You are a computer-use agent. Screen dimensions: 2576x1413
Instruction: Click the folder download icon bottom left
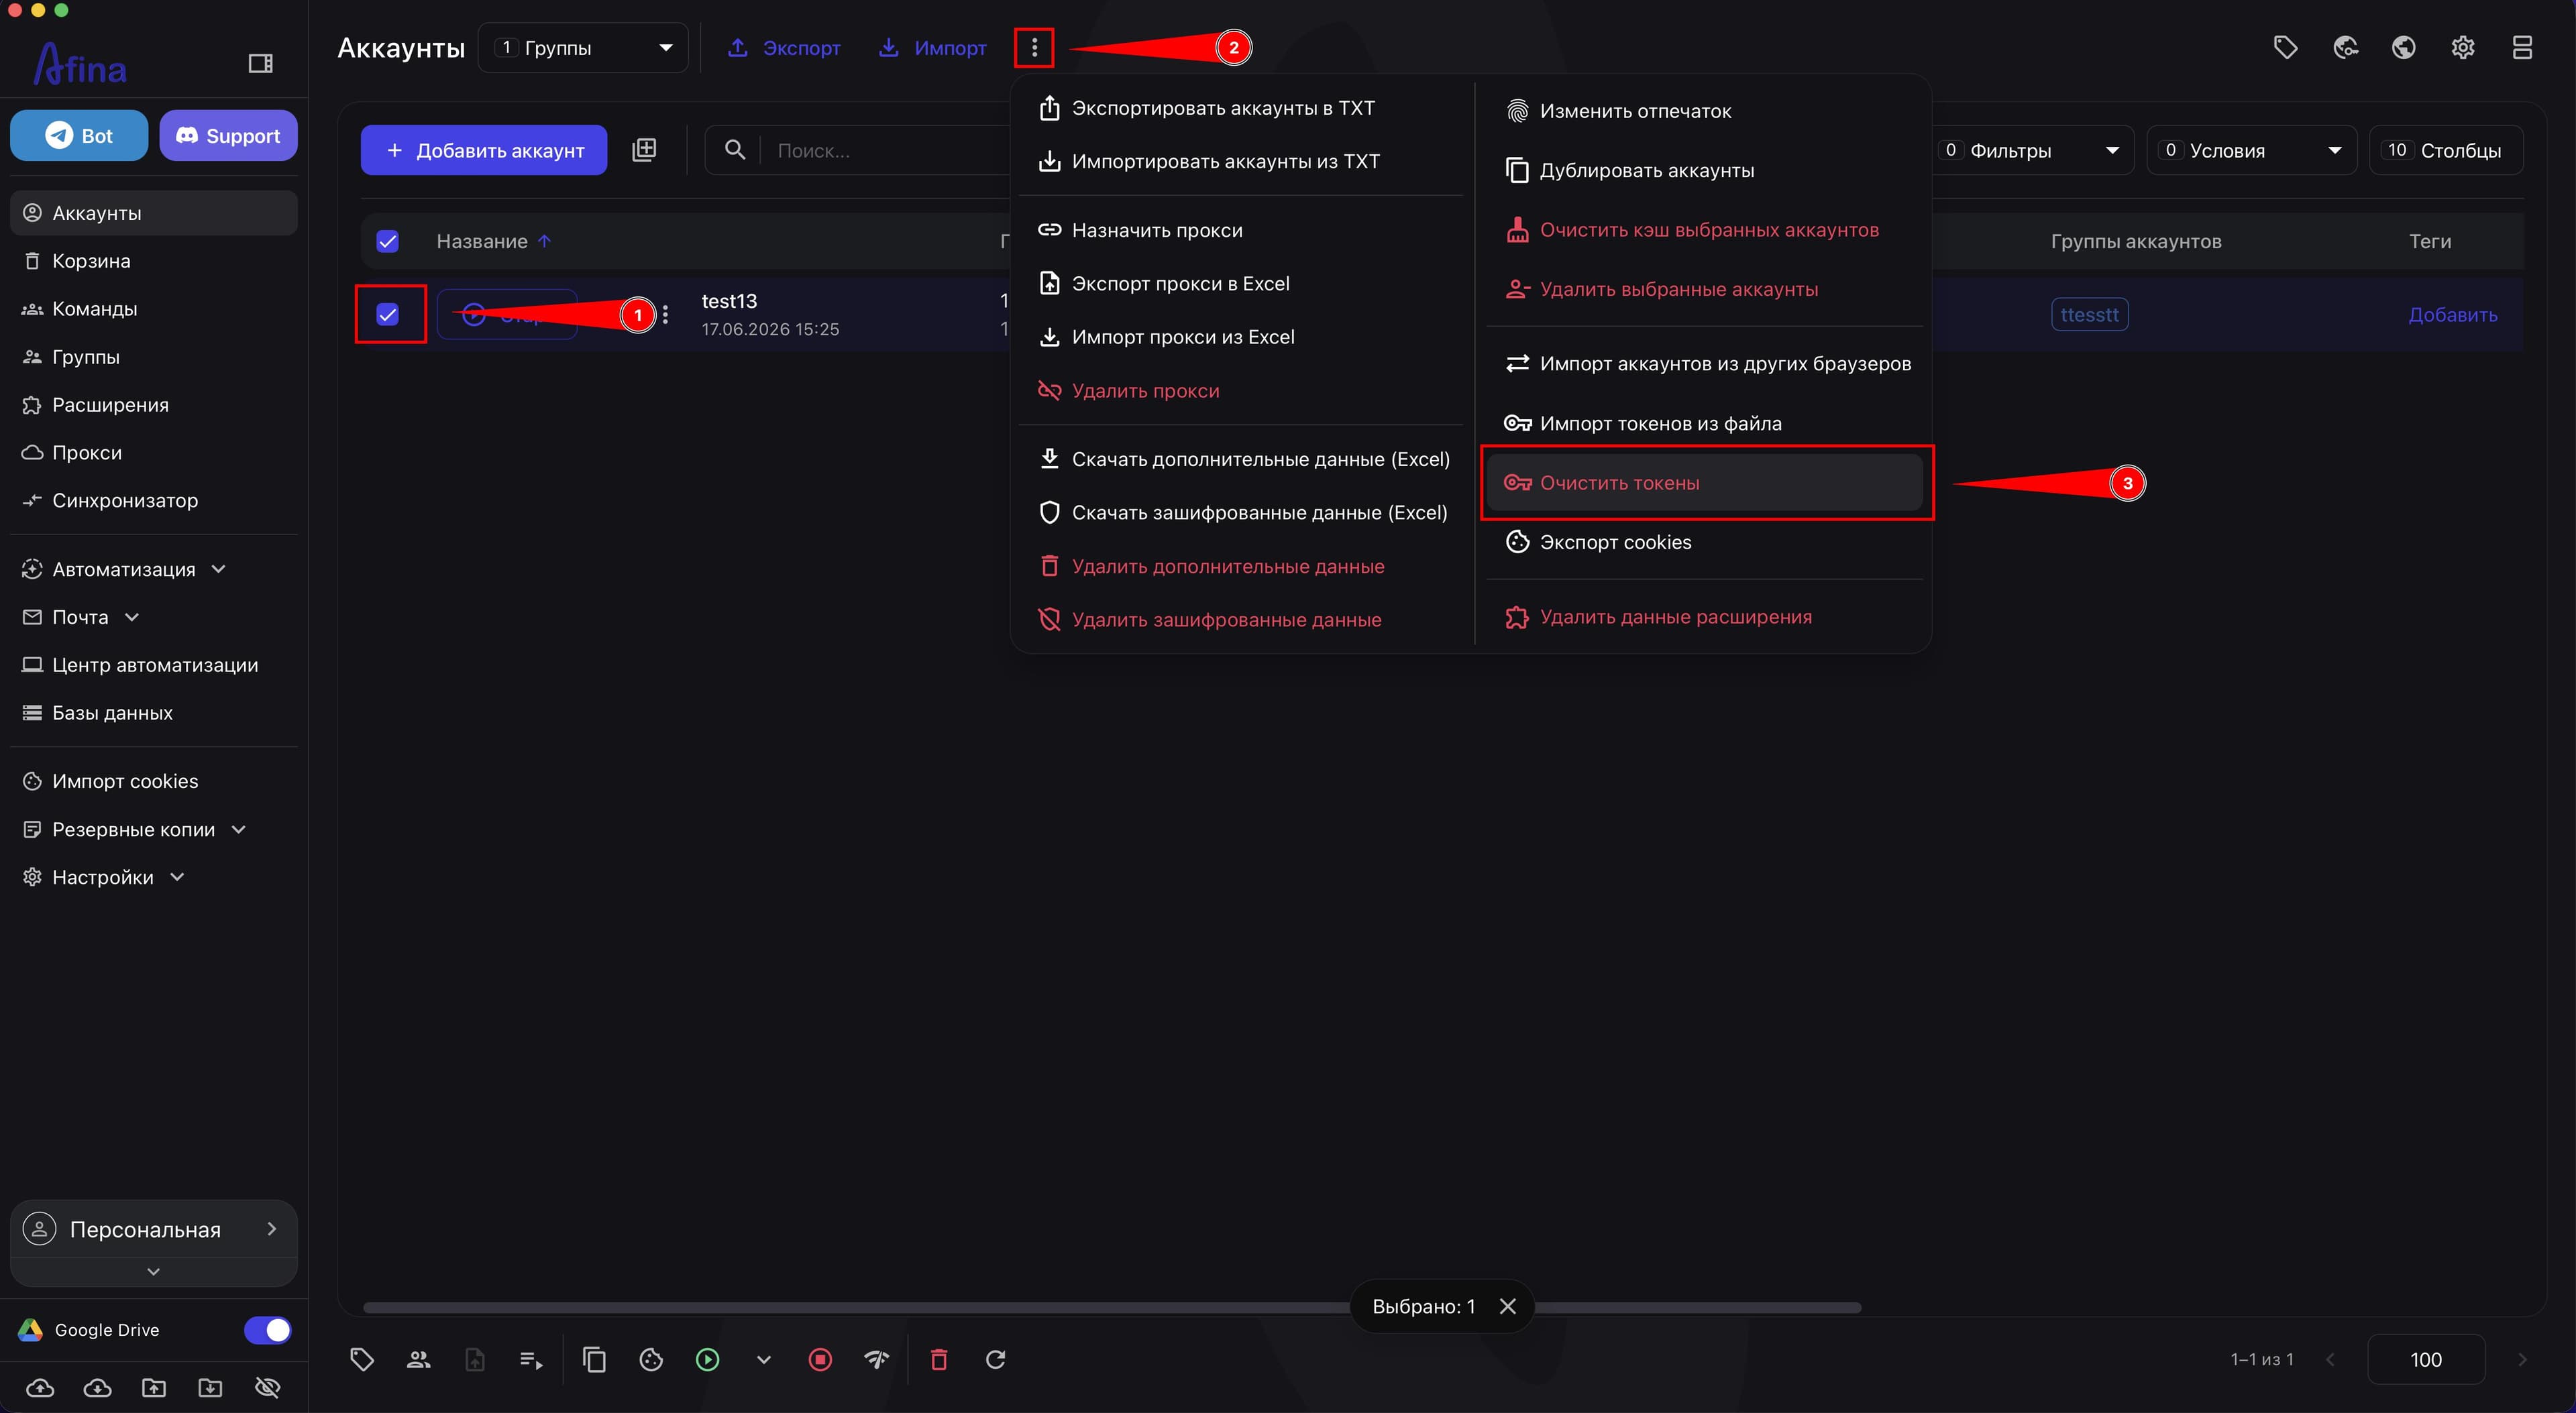(x=210, y=1387)
